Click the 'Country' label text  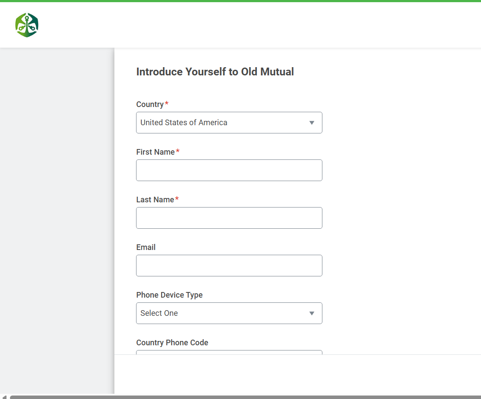tap(150, 104)
